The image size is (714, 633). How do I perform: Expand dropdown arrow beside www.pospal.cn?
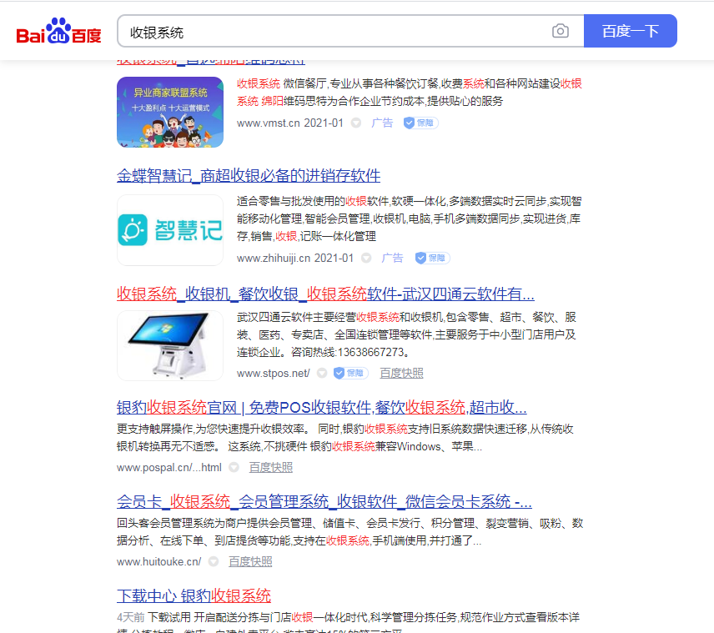coord(234,468)
